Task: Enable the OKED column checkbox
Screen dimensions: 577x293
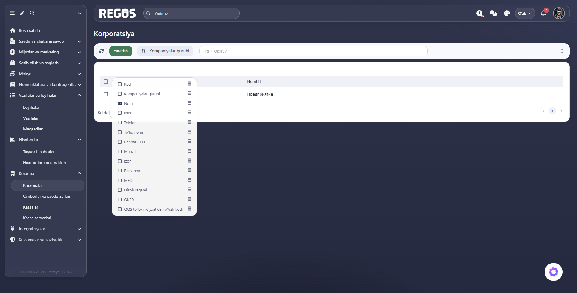Action: click(120, 200)
